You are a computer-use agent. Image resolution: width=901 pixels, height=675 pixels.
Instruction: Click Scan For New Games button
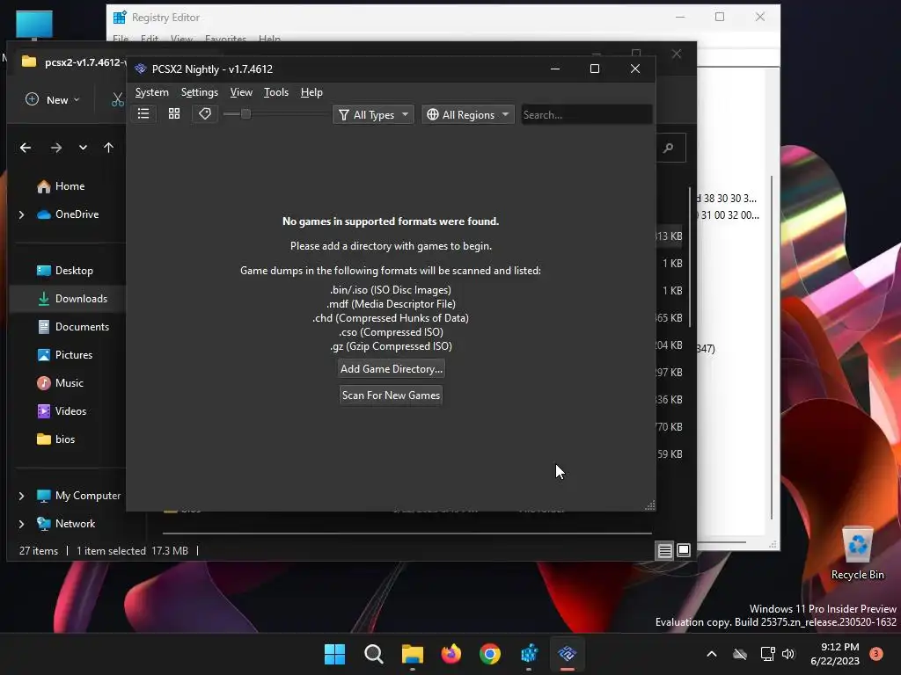[391, 395]
